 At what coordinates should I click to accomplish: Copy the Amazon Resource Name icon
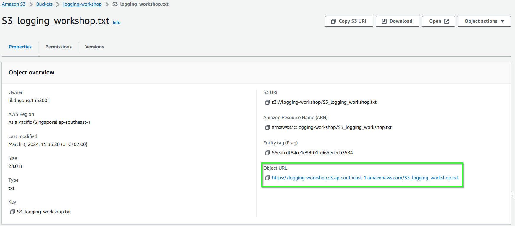(x=267, y=127)
